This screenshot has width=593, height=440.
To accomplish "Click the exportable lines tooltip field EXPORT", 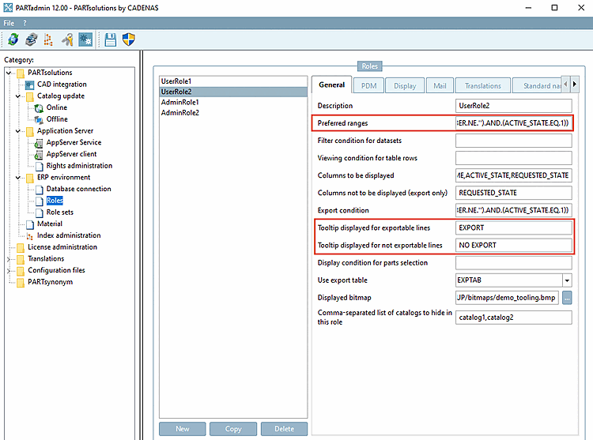I will tap(514, 228).
